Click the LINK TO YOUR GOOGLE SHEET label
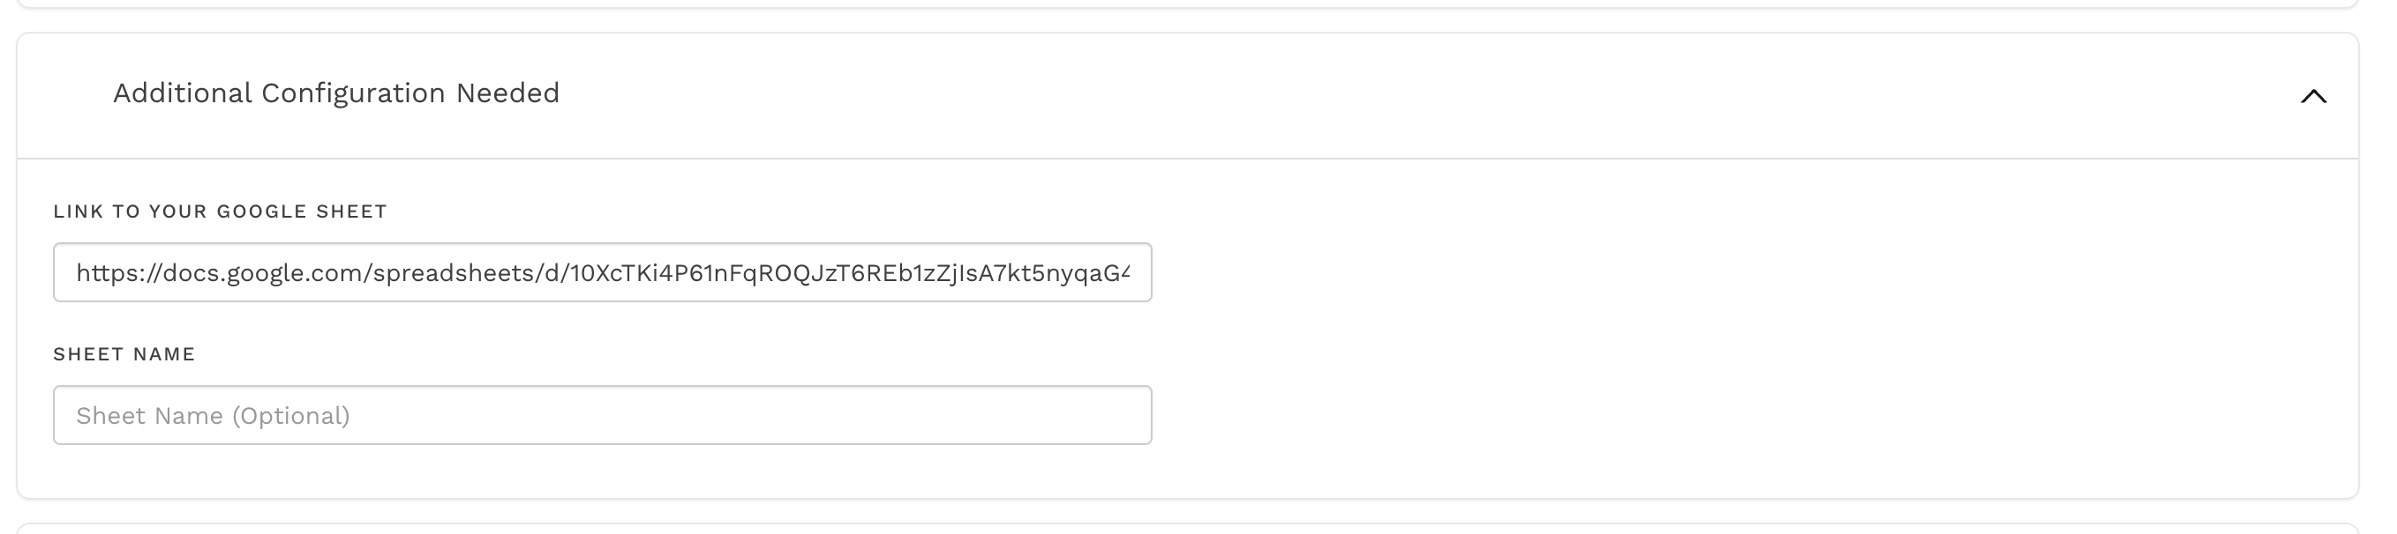Image resolution: width=2397 pixels, height=534 pixels. [220, 211]
